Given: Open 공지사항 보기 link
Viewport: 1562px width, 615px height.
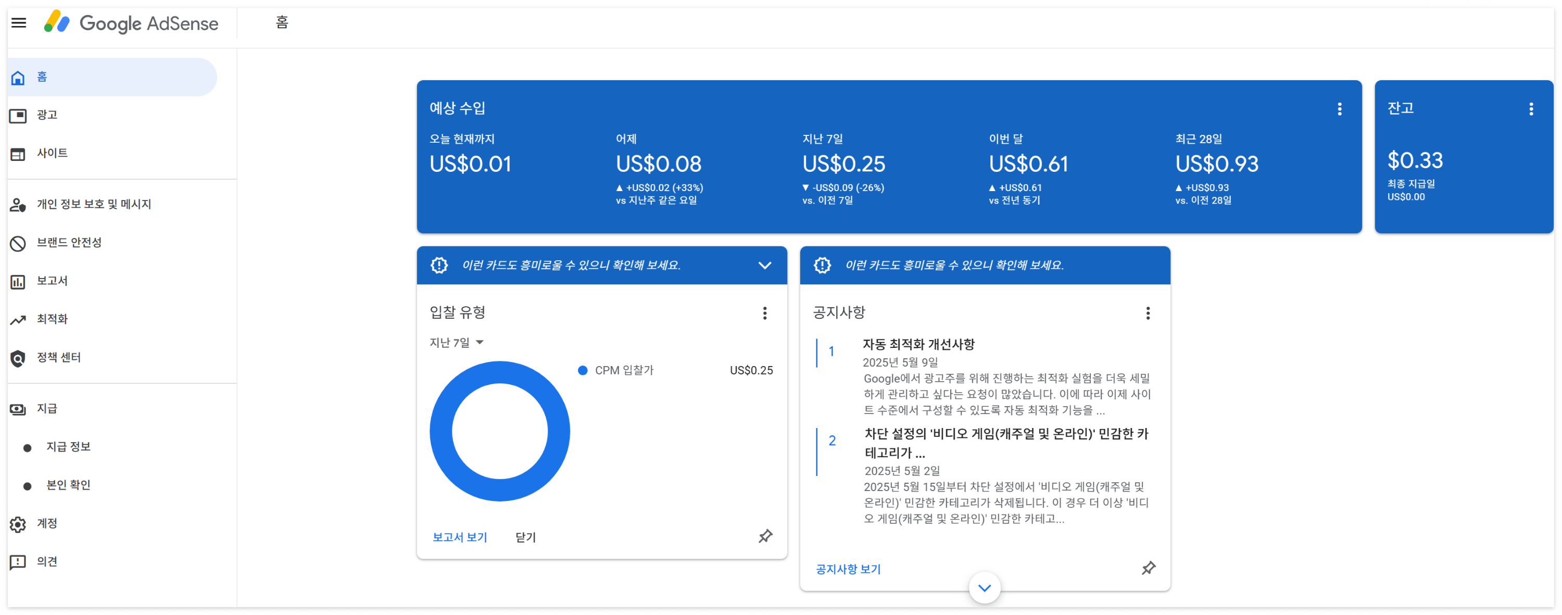Looking at the screenshot, I should coord(848,569).
